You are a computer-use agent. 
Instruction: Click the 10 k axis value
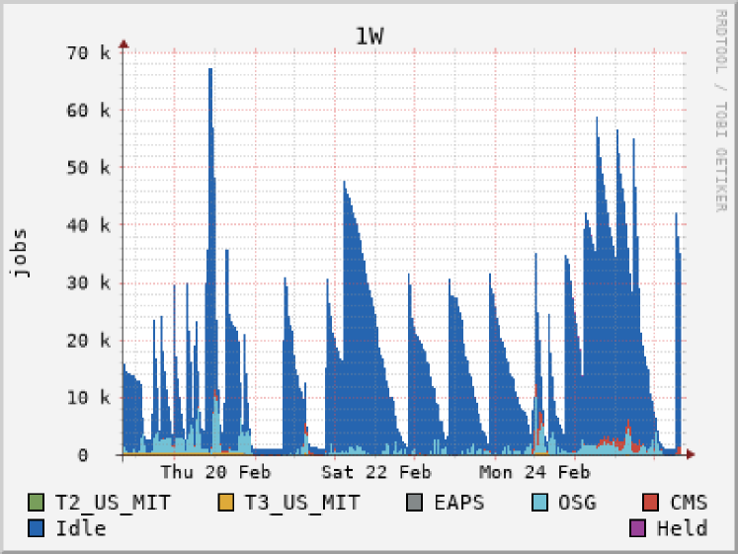[x=89, y=398]
